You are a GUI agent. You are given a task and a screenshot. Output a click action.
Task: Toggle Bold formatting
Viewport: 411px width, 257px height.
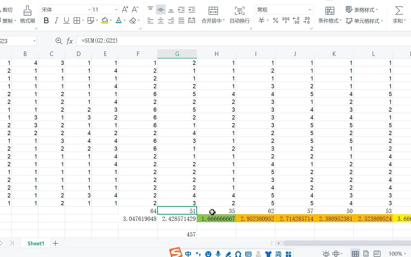46,21
